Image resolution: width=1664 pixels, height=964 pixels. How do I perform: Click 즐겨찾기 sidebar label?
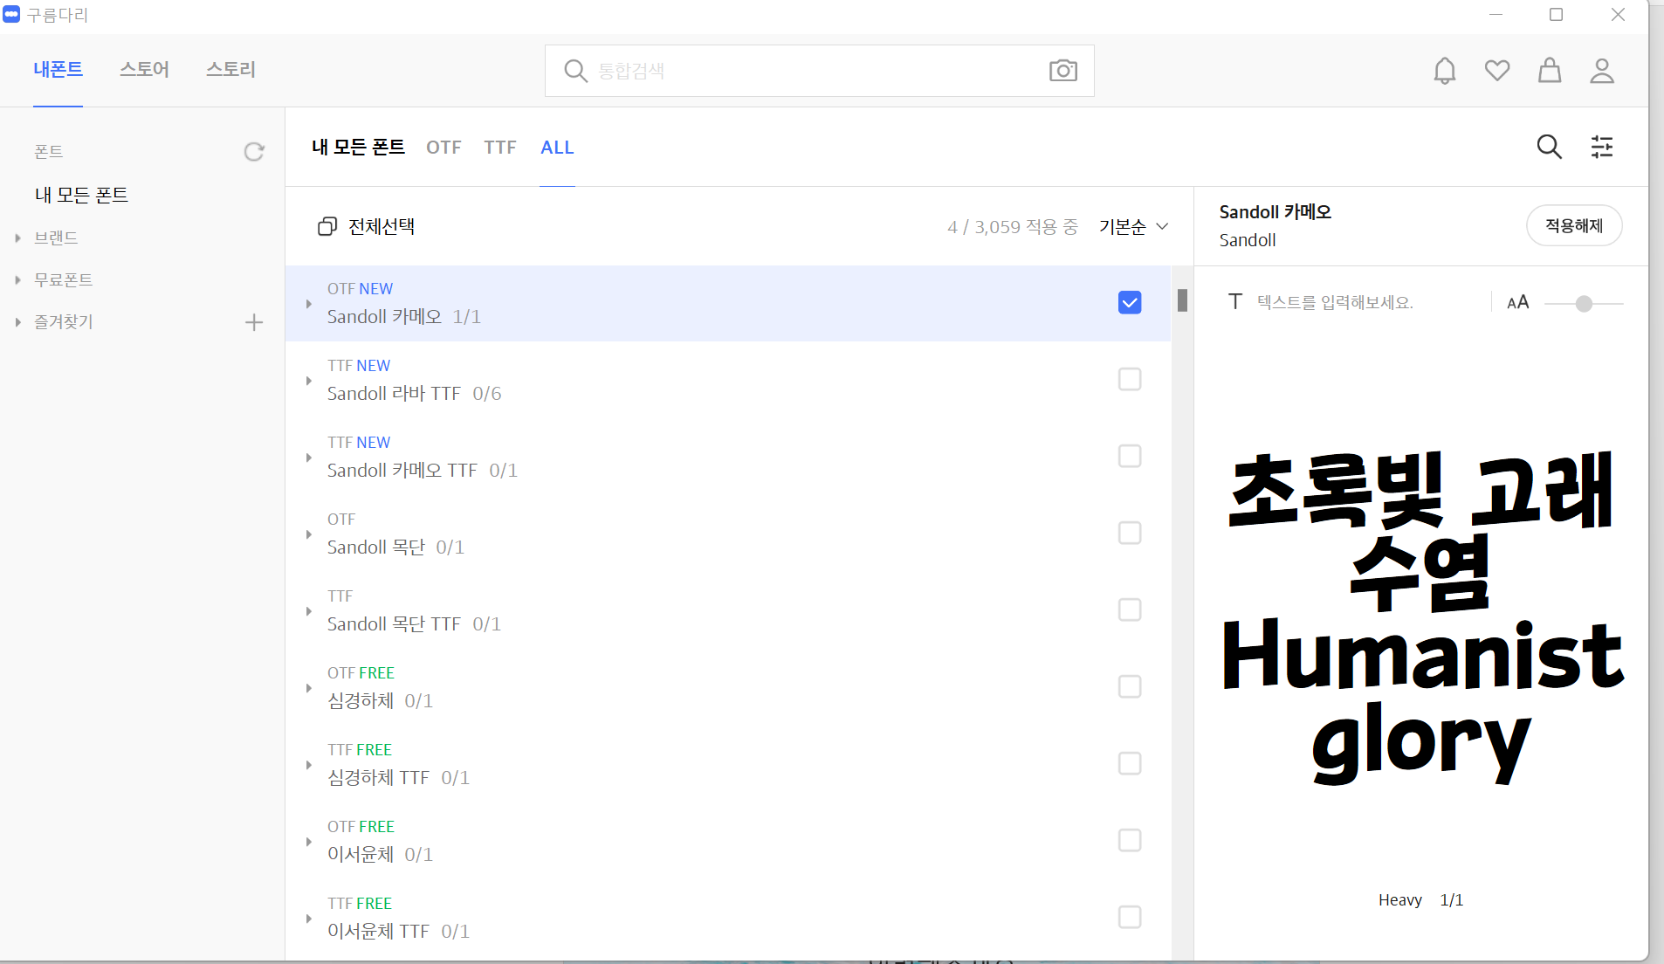pos(63,322)
